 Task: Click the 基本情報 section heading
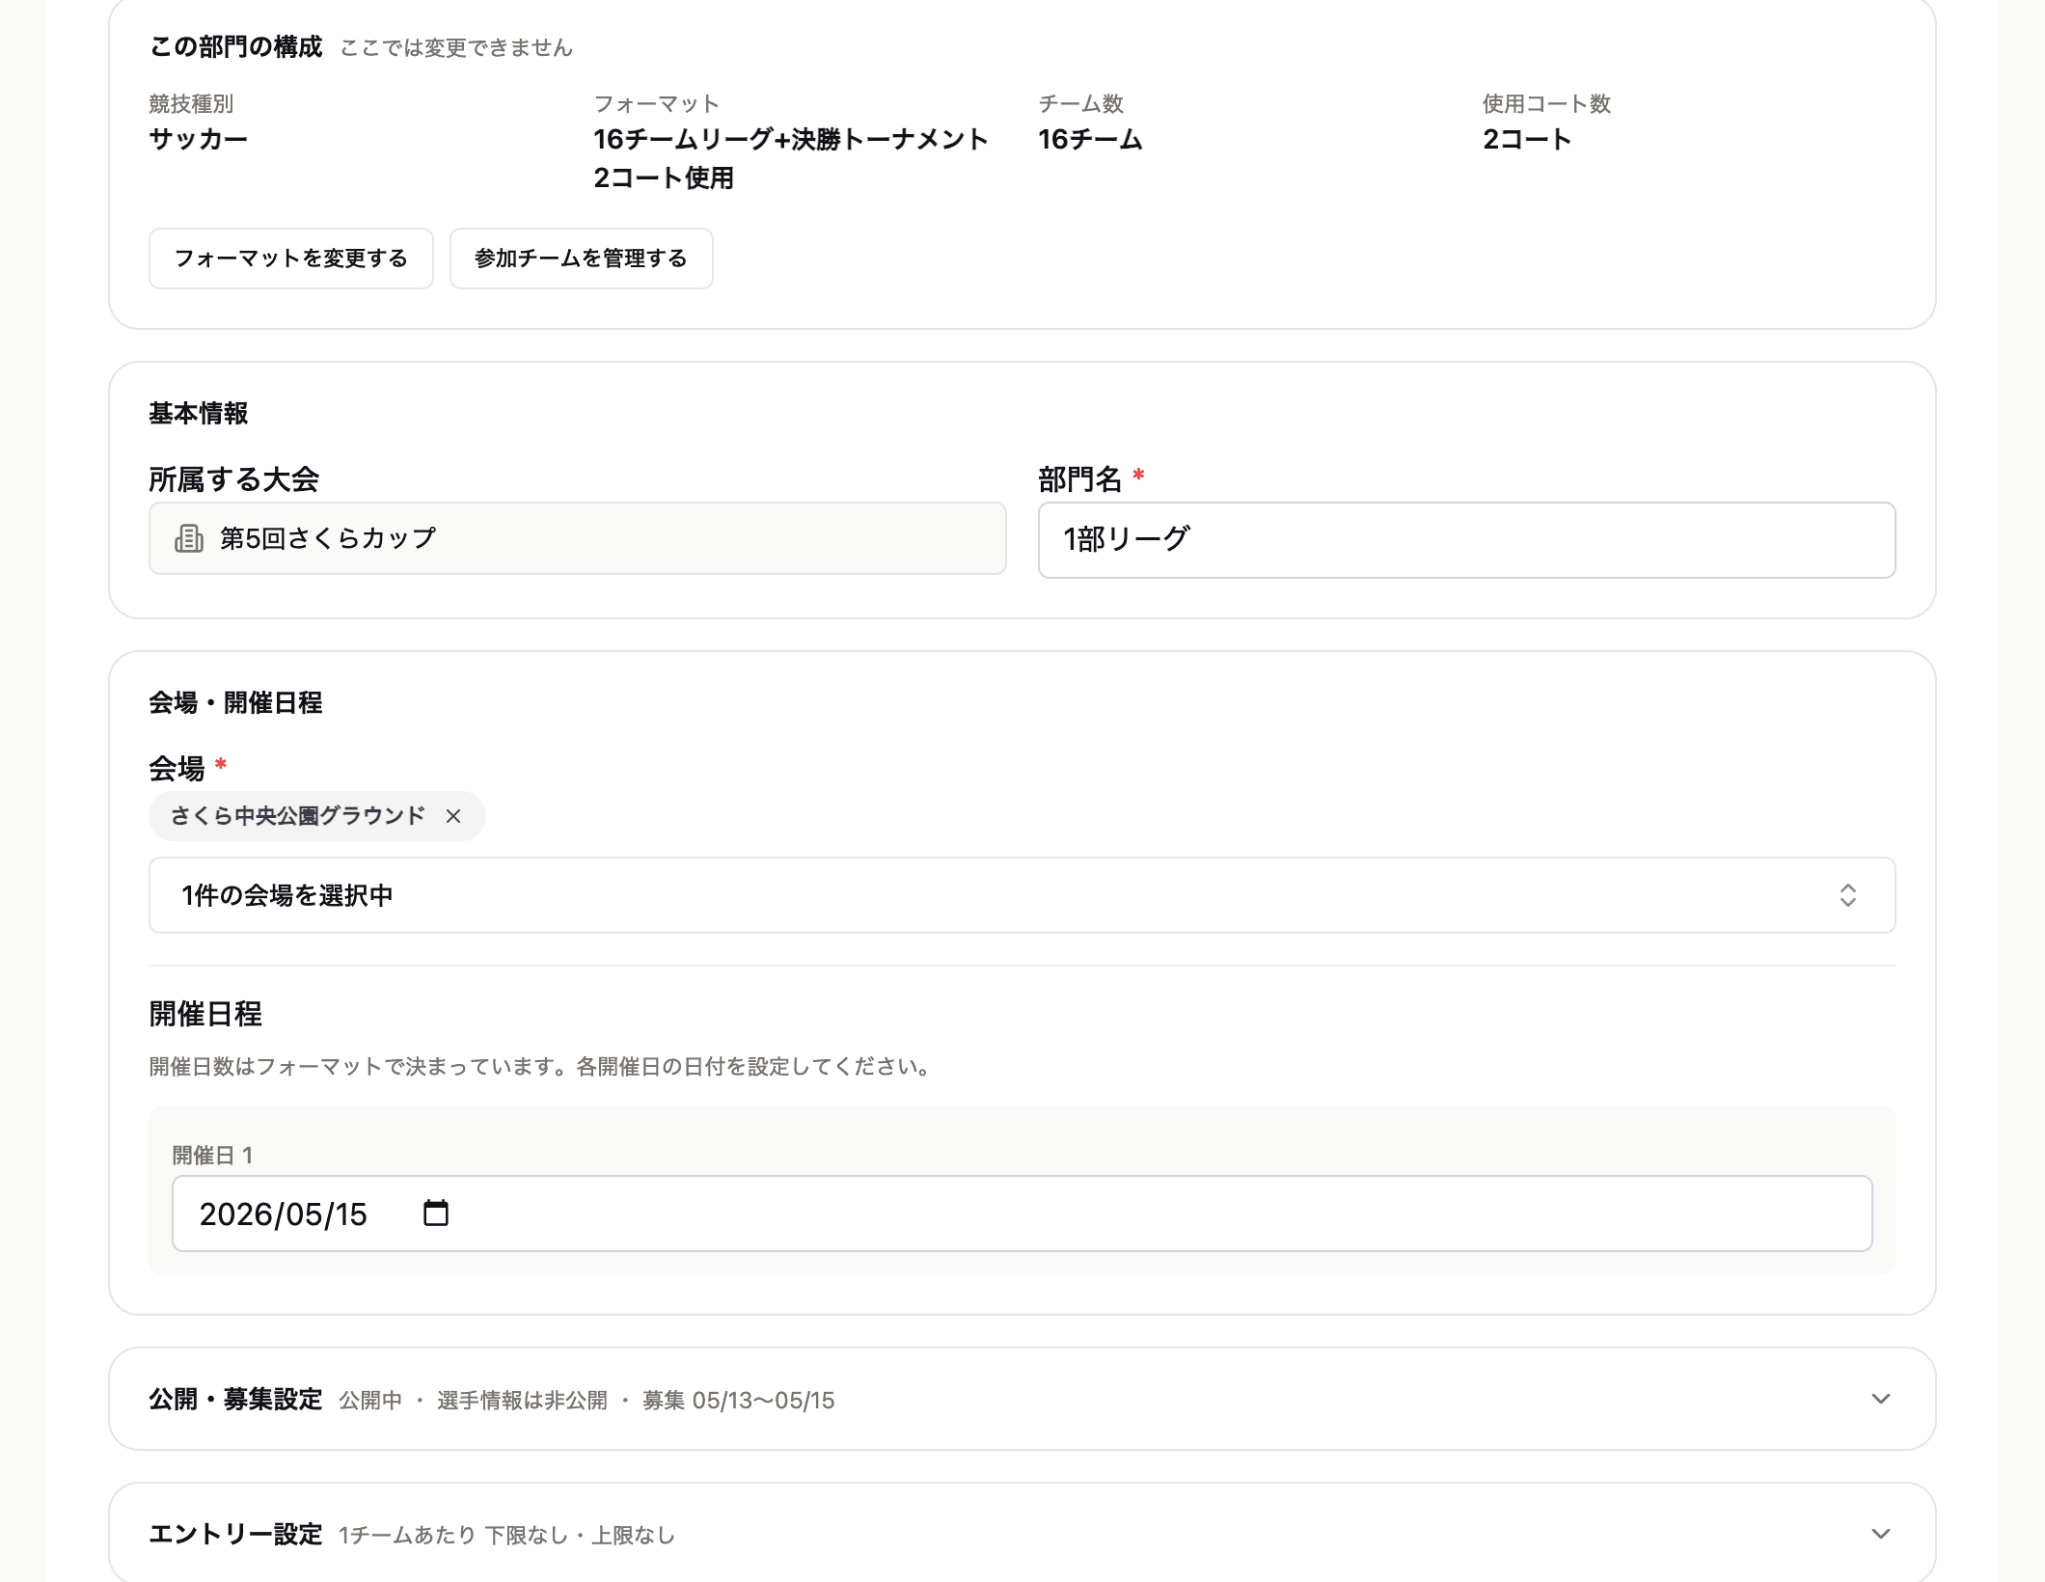point(198,413)
